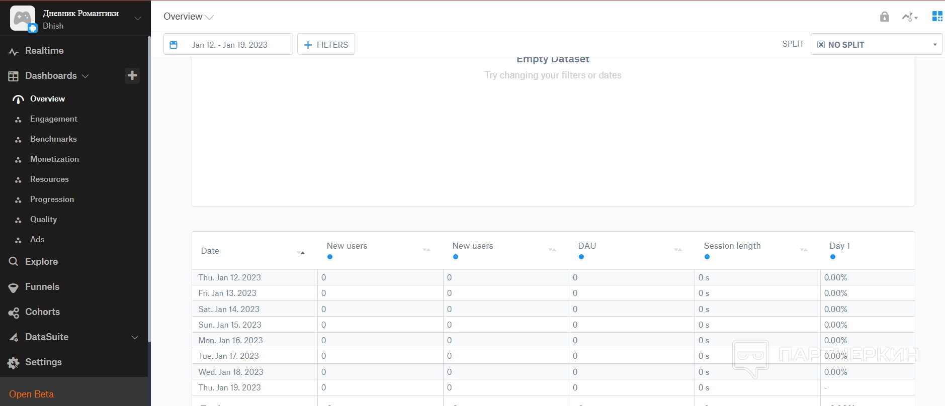Toggle the Day 1 series dot

point(833,257)
